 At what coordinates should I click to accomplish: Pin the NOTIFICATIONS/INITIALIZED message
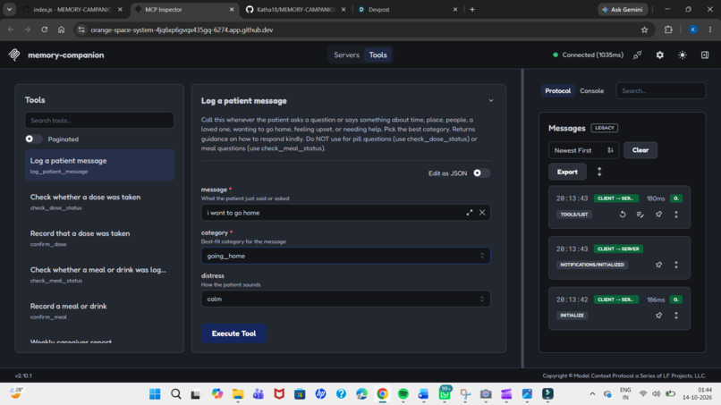point(659,265)
